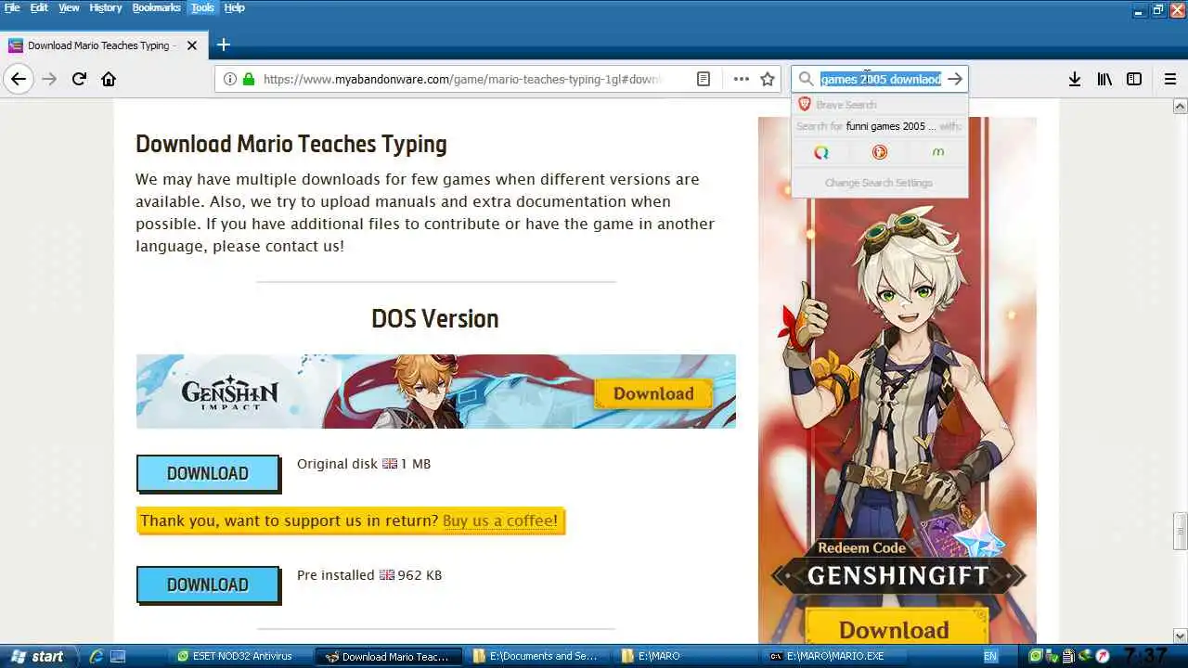Click the search box text field
Screen dimensions: 1188x668
(881, 79)
